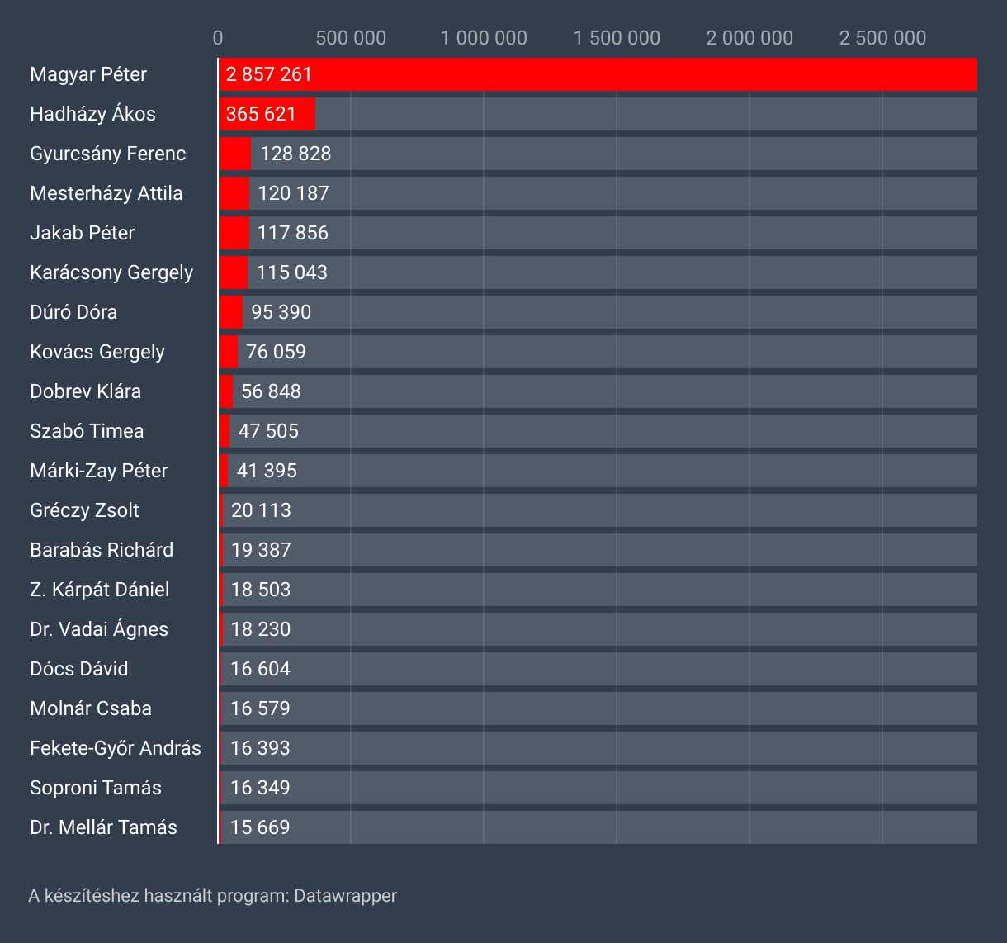Click the red bar for Magyar Péter
This screenshot has width=1007, height=943.
pyautogui.click(x=598, y=74)
